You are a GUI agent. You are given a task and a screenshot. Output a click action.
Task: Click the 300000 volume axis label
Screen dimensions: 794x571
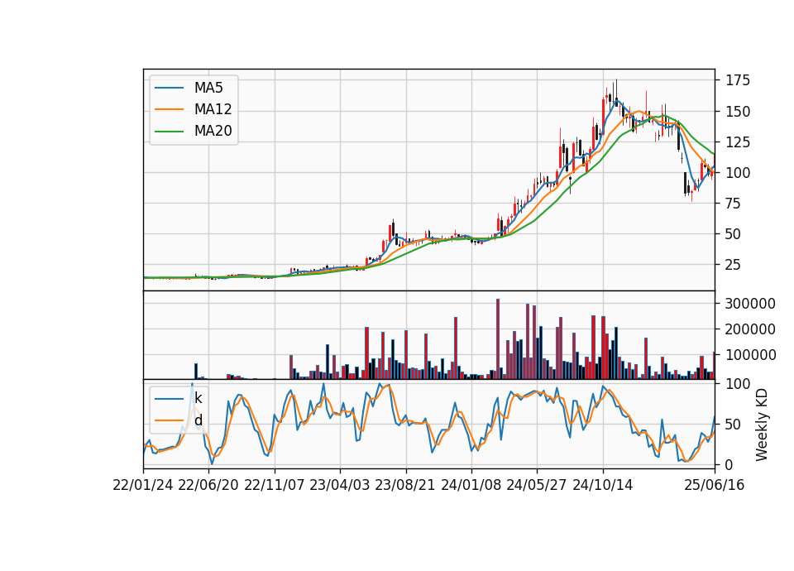(750, 304)
